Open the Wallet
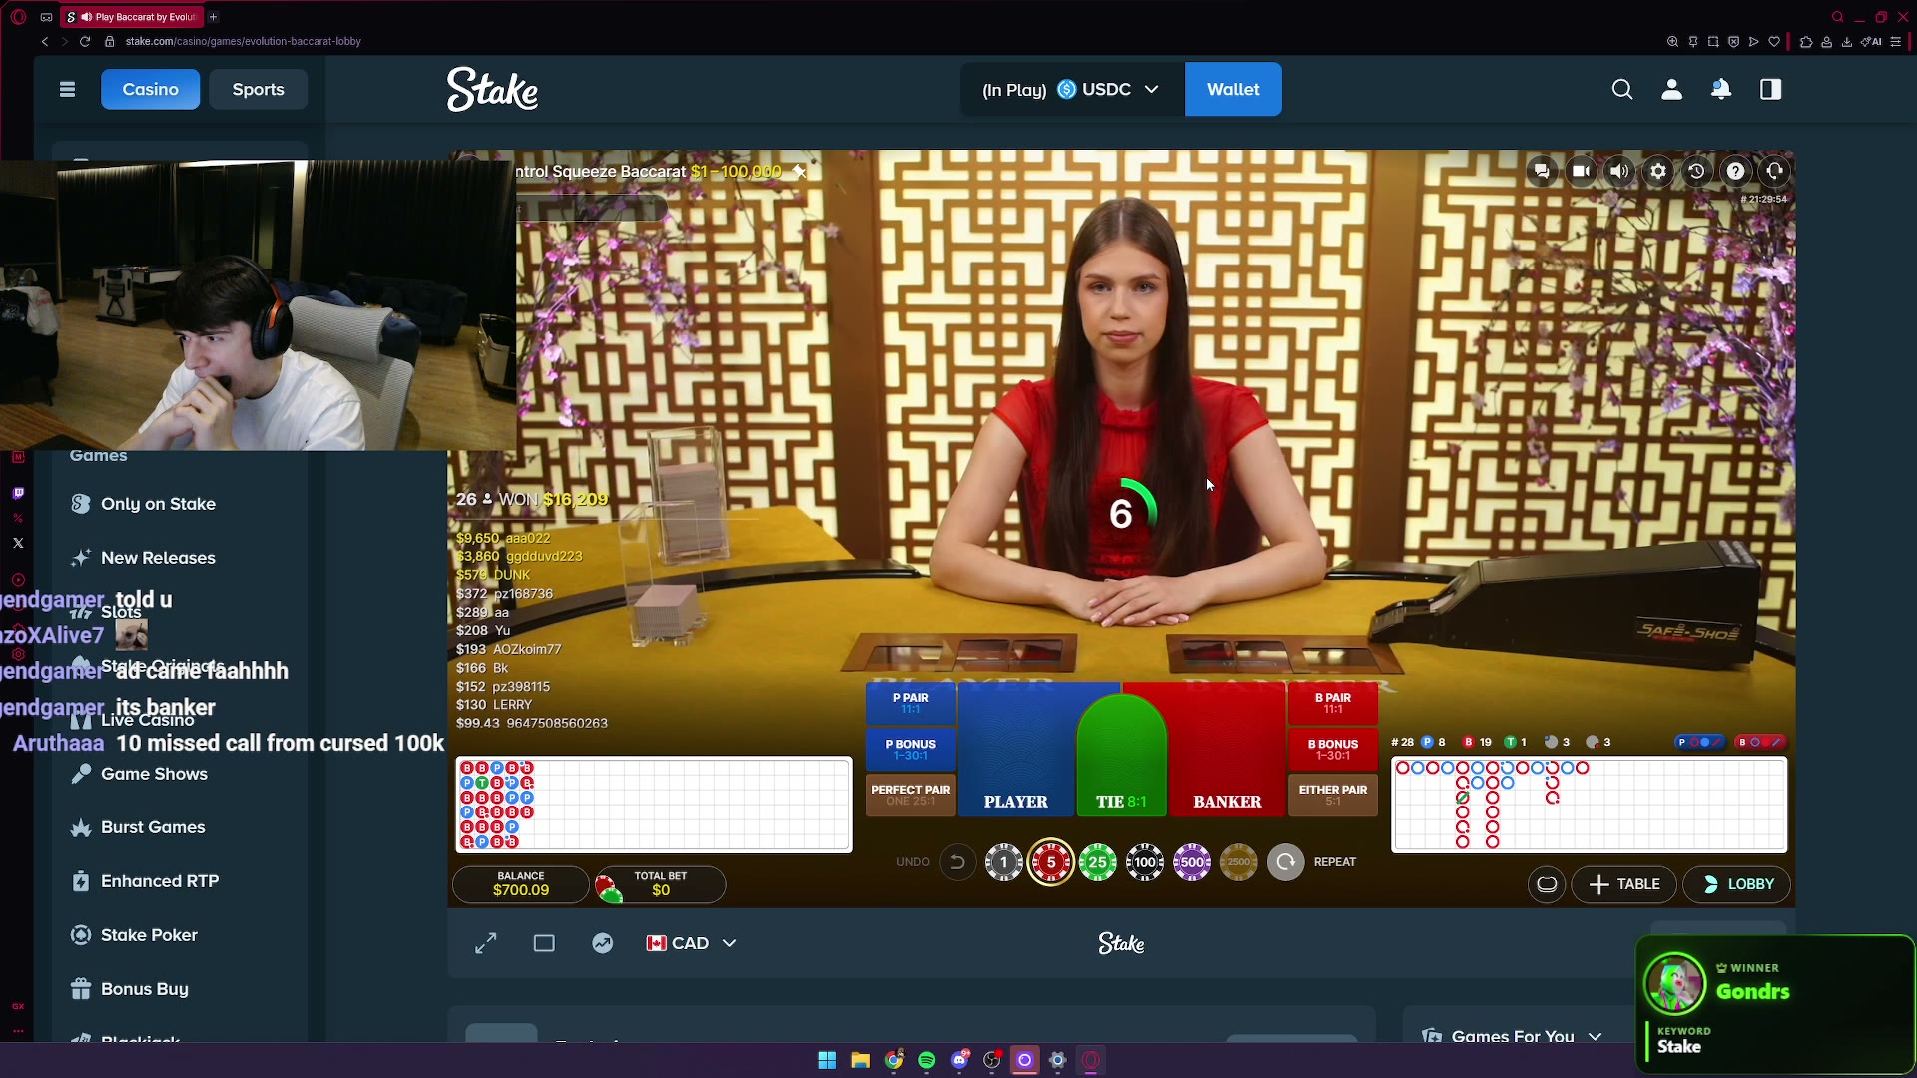Screen dimensions: 1917x1078 [x=1233, y=90]
